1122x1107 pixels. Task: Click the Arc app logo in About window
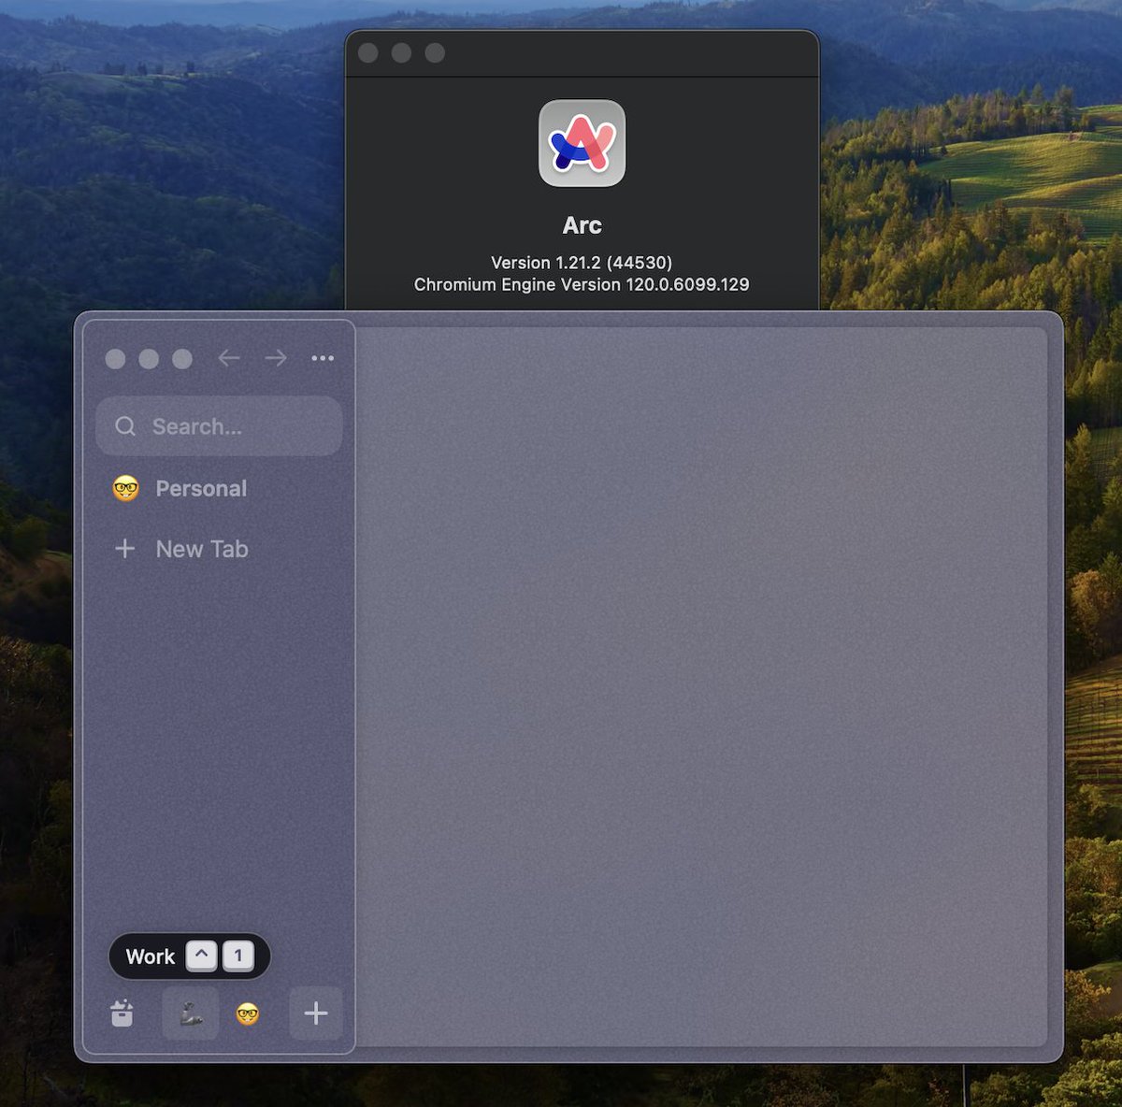[x=582, y=143]
